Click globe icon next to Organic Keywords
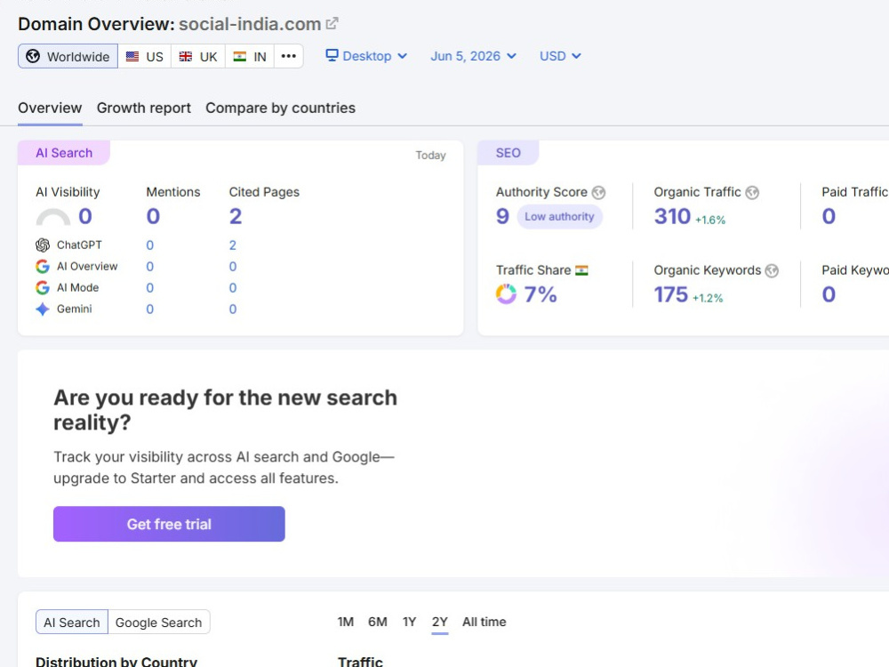Viewport: 889px width, 667px height. (772, 271)
